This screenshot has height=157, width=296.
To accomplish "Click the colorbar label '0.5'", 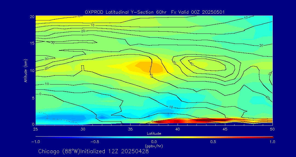I will 213,142.
